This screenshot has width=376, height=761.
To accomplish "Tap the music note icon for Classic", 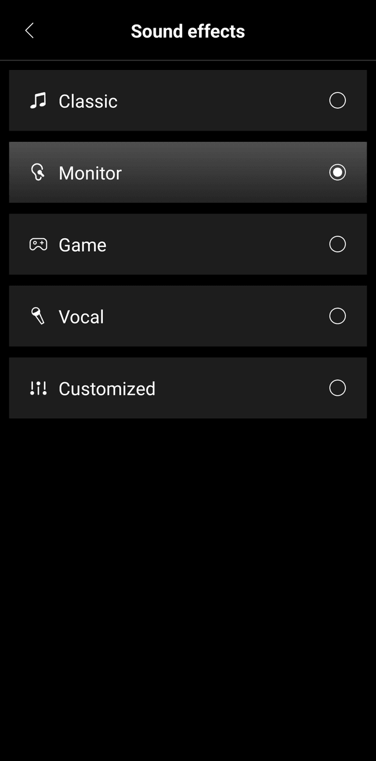I will click(38, 101).
